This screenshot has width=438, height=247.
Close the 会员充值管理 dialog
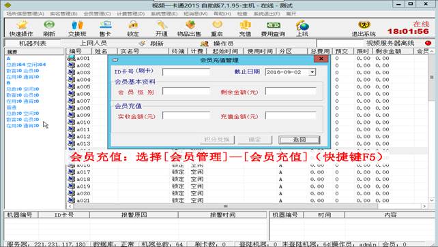[x=321, y=59]
